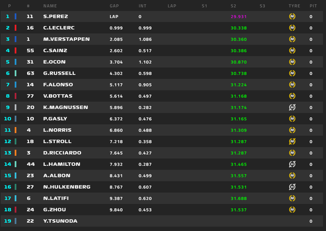Click the orange team color bar beside L.Norris
The image size is (326, 231).
coord(16,130)
